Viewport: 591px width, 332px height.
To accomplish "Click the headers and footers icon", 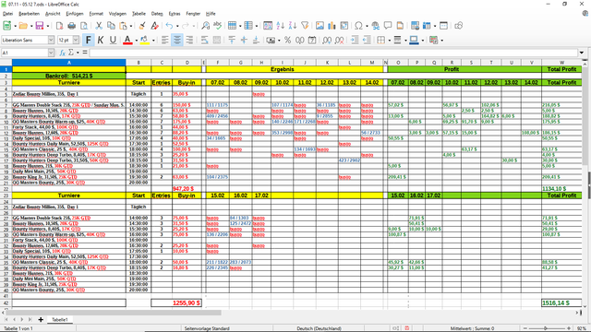I will [400, 26].
